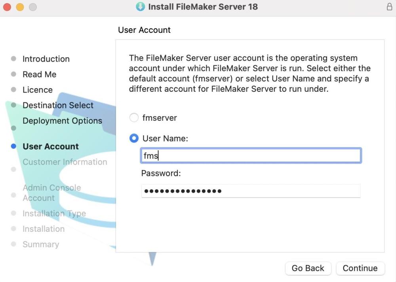
Task: Select the User Name radio button
Action: (134, 138)
